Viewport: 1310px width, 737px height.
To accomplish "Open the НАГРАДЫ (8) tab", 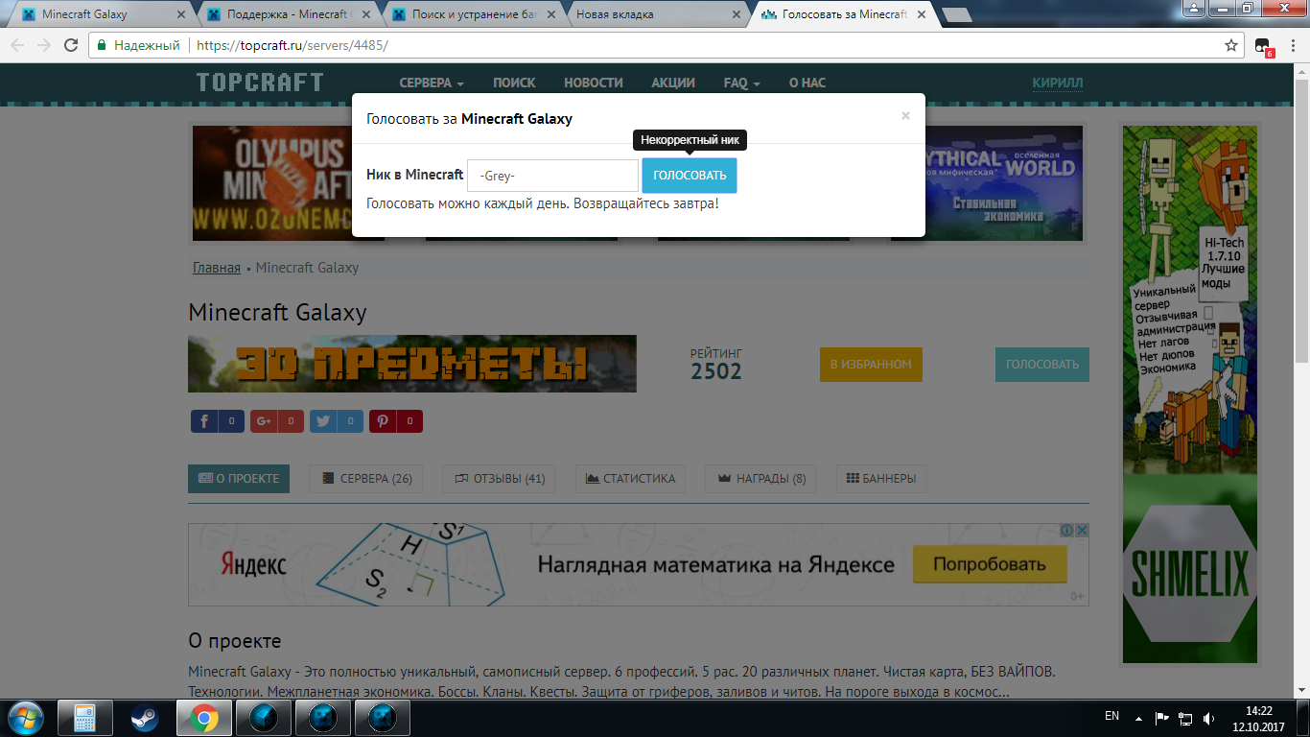I will point(760,479).
